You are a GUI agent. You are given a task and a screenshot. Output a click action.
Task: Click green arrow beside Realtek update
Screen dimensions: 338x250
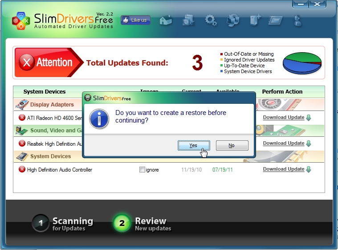click(x=309, y=143)
